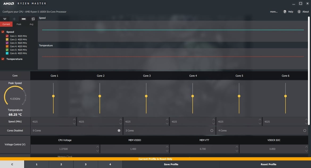Screen dimensions: 311x168
Task: Increase Core 4 speed with up arrow
Action: pos(213,119)
